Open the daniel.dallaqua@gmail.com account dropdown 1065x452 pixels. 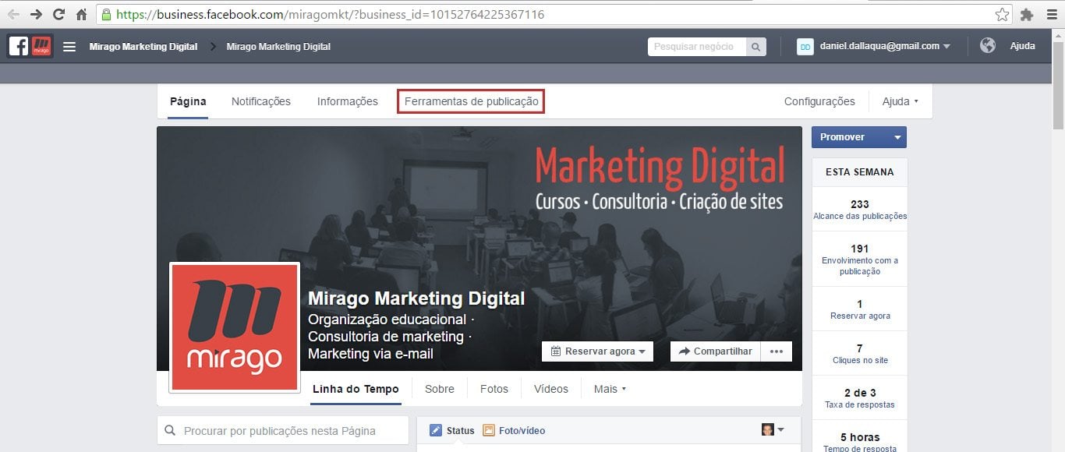pyautogui.click(x=885, y=47)
